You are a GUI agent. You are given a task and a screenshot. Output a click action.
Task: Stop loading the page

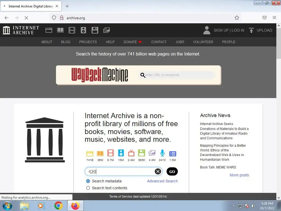(26, 18)
